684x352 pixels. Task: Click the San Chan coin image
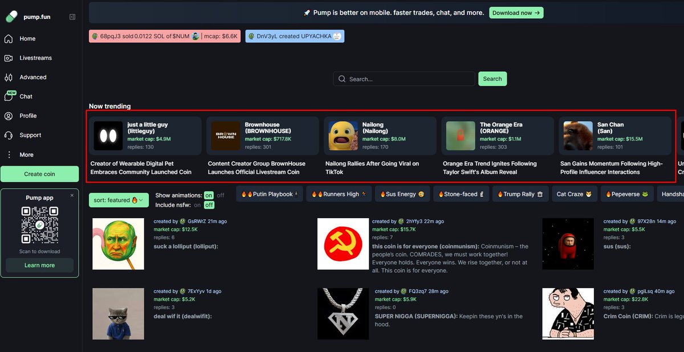[x=578, y=136]
